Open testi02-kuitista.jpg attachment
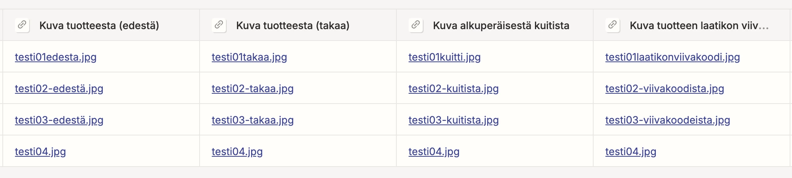The width and height of the screenshot is (792, 178). coord(453,89)
